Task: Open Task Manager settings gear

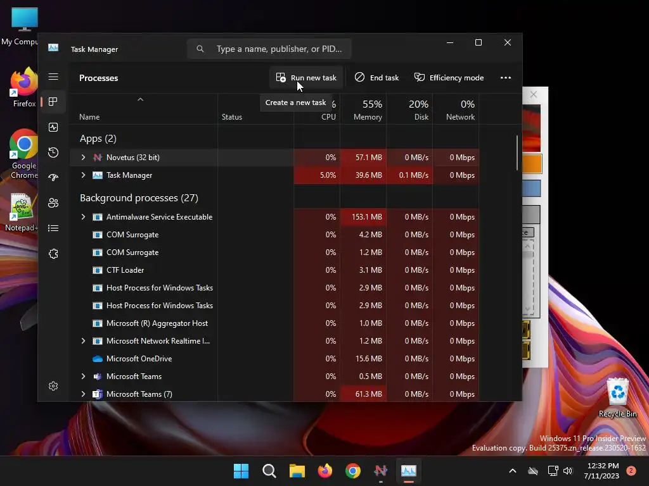Action: 53,386
